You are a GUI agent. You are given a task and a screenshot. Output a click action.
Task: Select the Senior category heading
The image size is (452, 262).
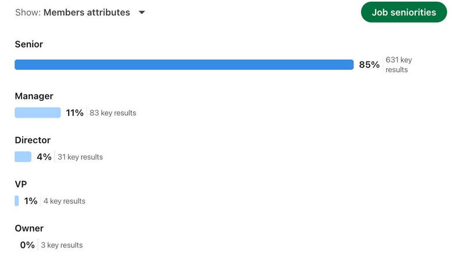pos(29,44)
